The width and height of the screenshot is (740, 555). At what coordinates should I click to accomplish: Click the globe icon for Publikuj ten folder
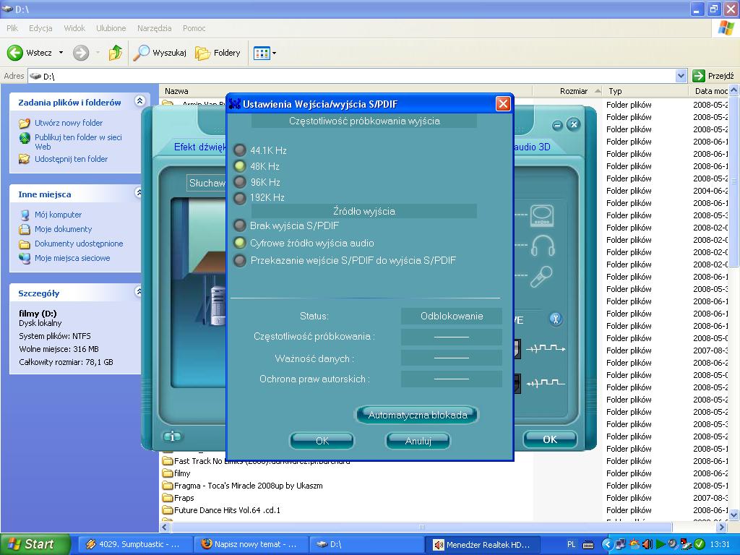25,138
